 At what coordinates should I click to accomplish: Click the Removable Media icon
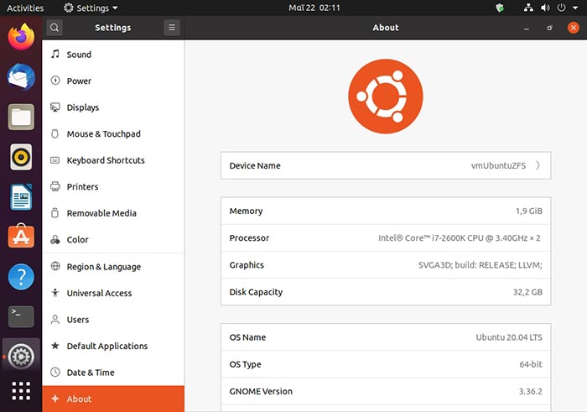click(55, 213)
